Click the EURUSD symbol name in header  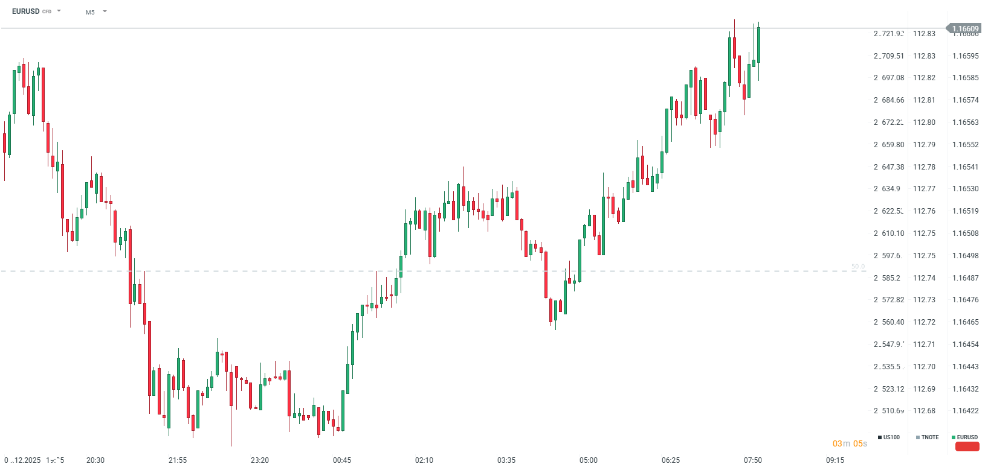click(25, 11)
